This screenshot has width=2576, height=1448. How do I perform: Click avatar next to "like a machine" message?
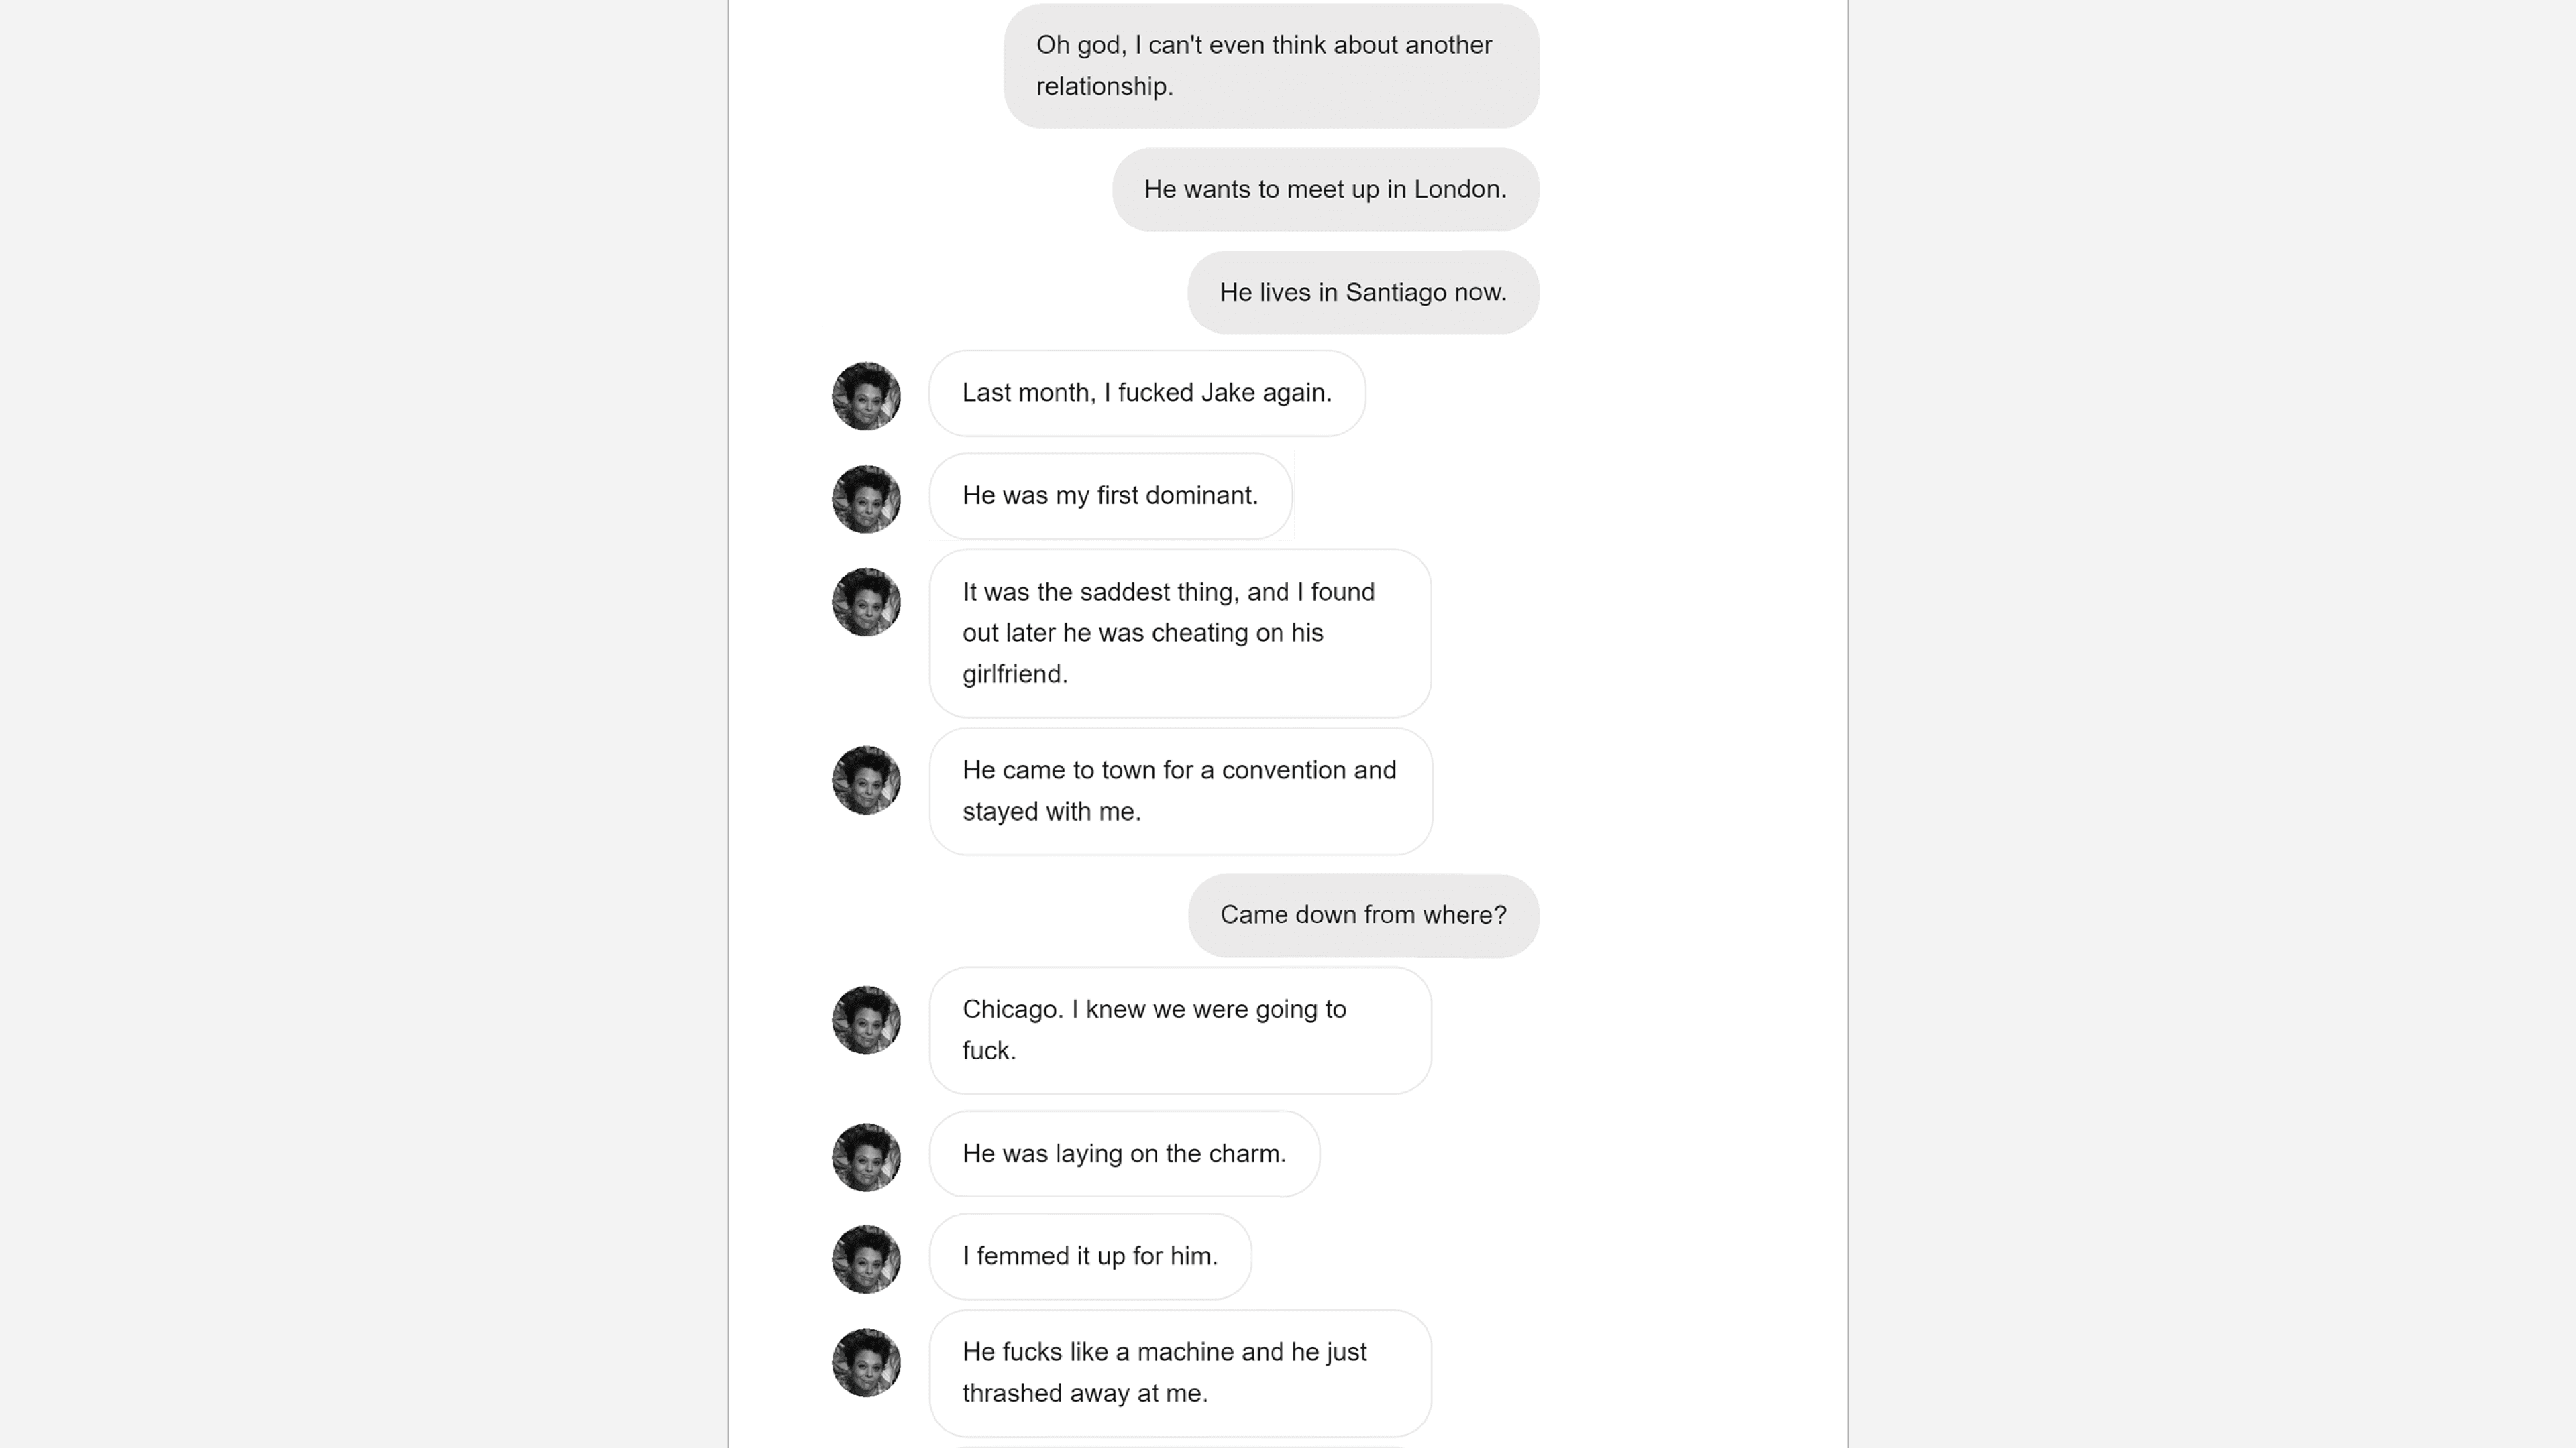pos(866,1362)
